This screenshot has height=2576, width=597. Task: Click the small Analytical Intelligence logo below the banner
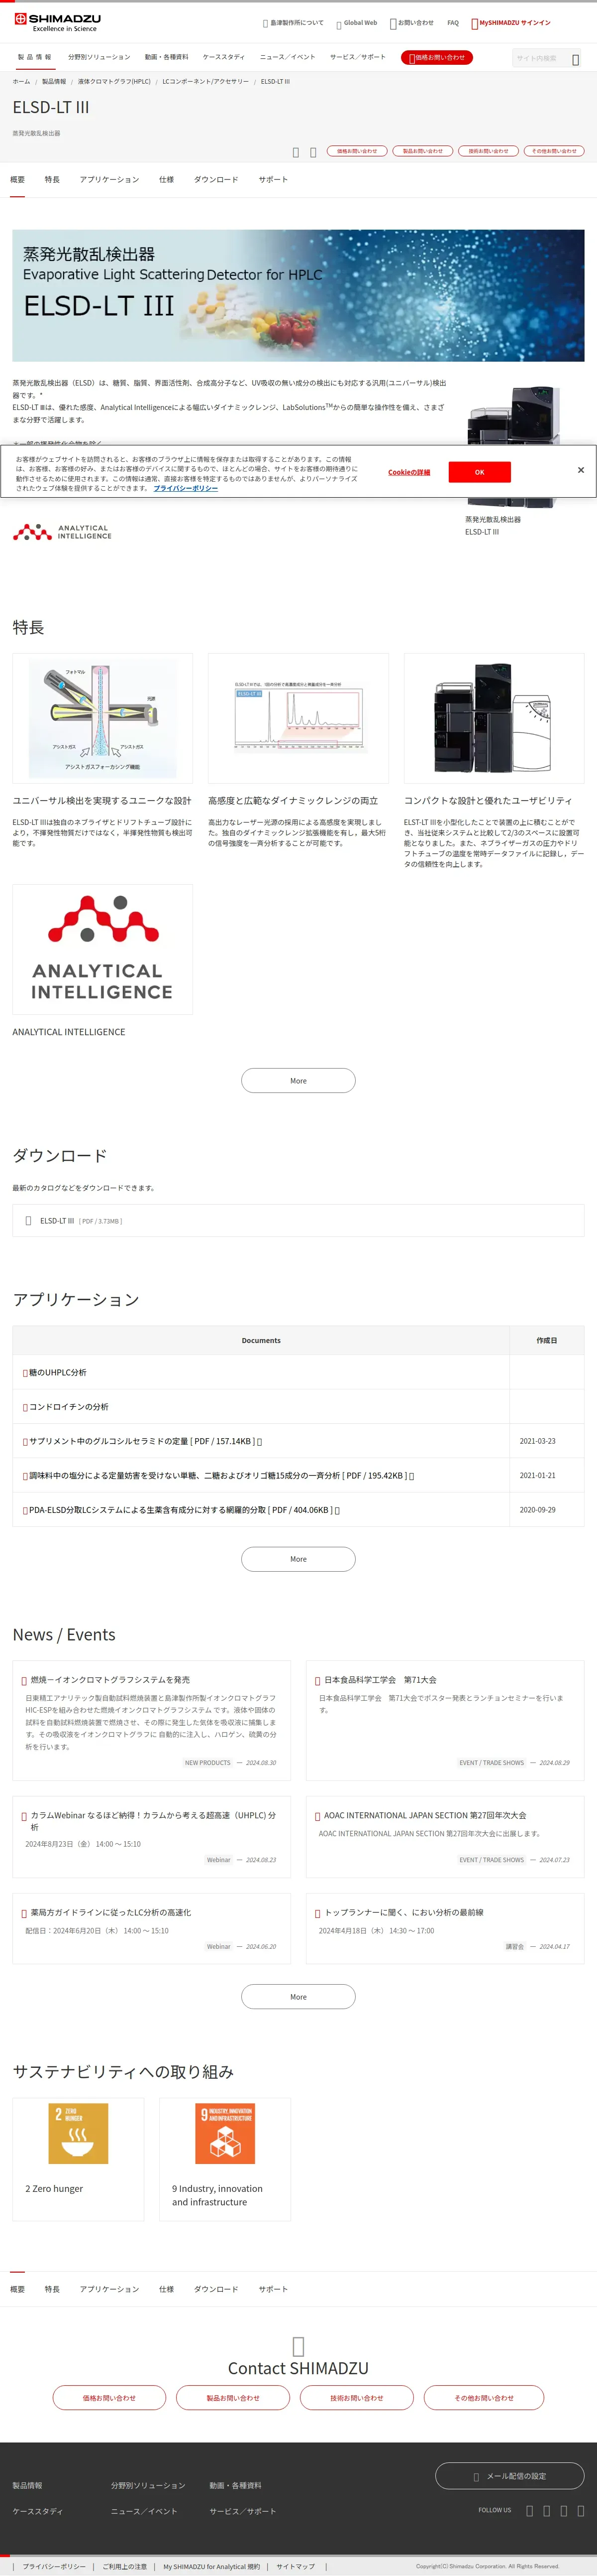pyautogui.click(x=62, y=532)
